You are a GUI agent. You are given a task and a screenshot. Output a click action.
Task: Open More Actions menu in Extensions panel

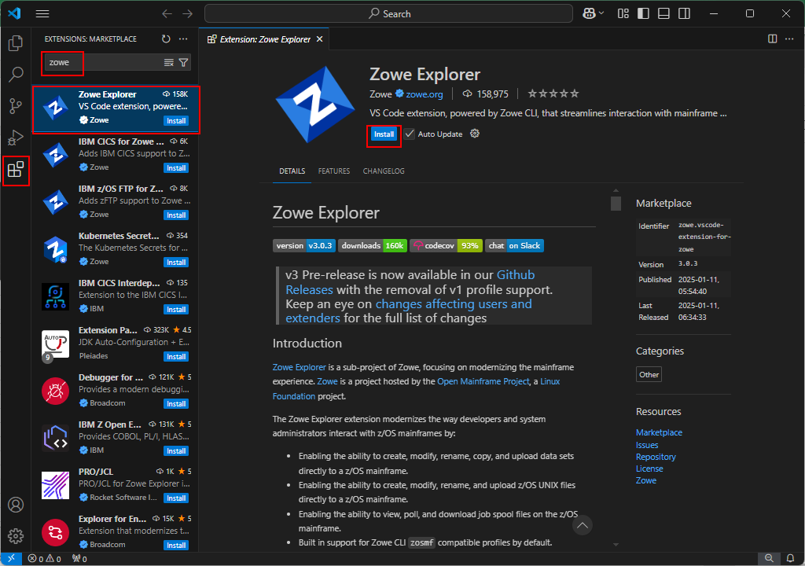(x=183, y=39)
